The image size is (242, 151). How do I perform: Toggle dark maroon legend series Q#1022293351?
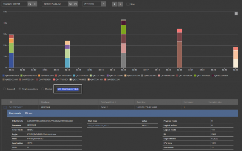[x=220, y=75]
